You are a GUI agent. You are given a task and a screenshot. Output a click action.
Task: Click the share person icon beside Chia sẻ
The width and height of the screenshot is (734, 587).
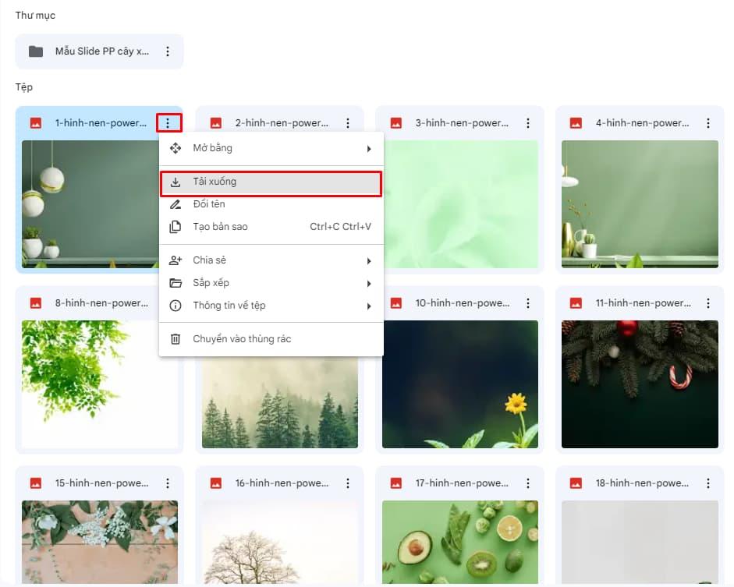tap(176, 260)
